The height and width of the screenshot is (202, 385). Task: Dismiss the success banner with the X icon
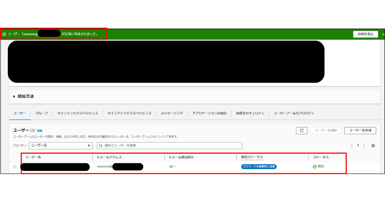[383, 34]
